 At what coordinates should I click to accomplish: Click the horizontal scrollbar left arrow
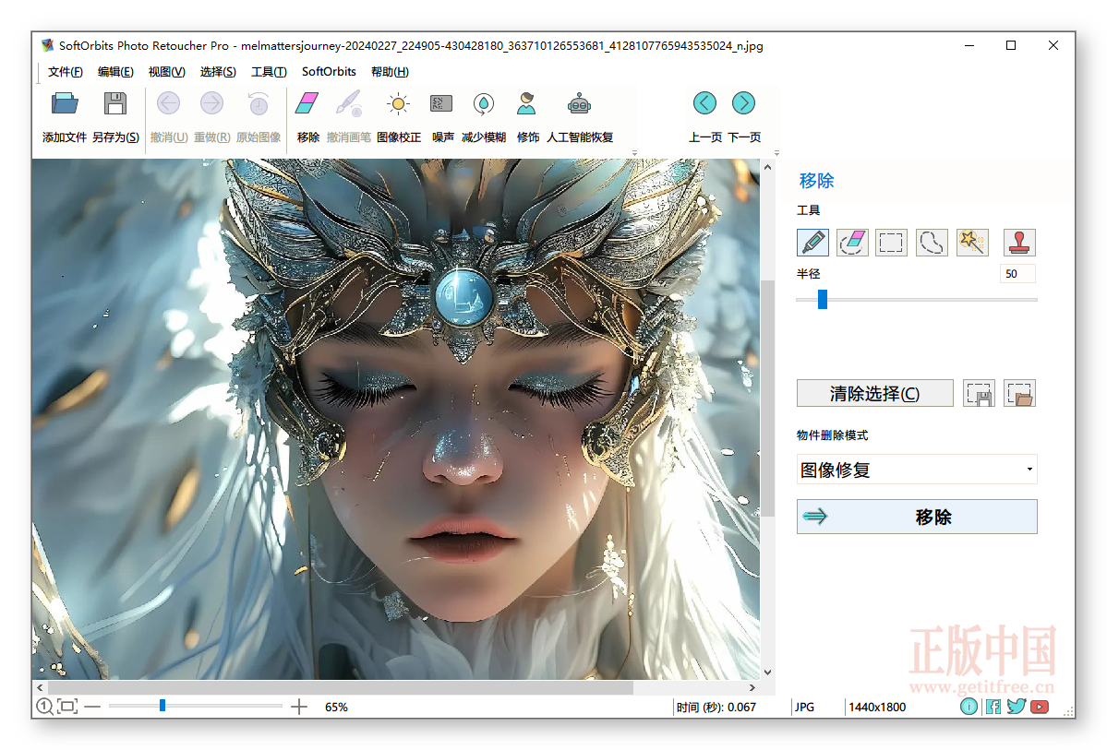pos(40,687)
